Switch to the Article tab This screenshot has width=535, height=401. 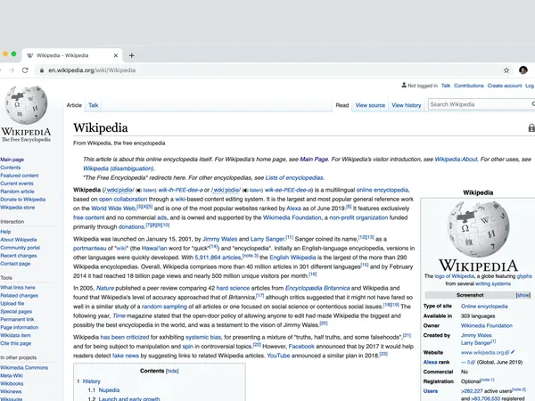[x=74, y=105]
